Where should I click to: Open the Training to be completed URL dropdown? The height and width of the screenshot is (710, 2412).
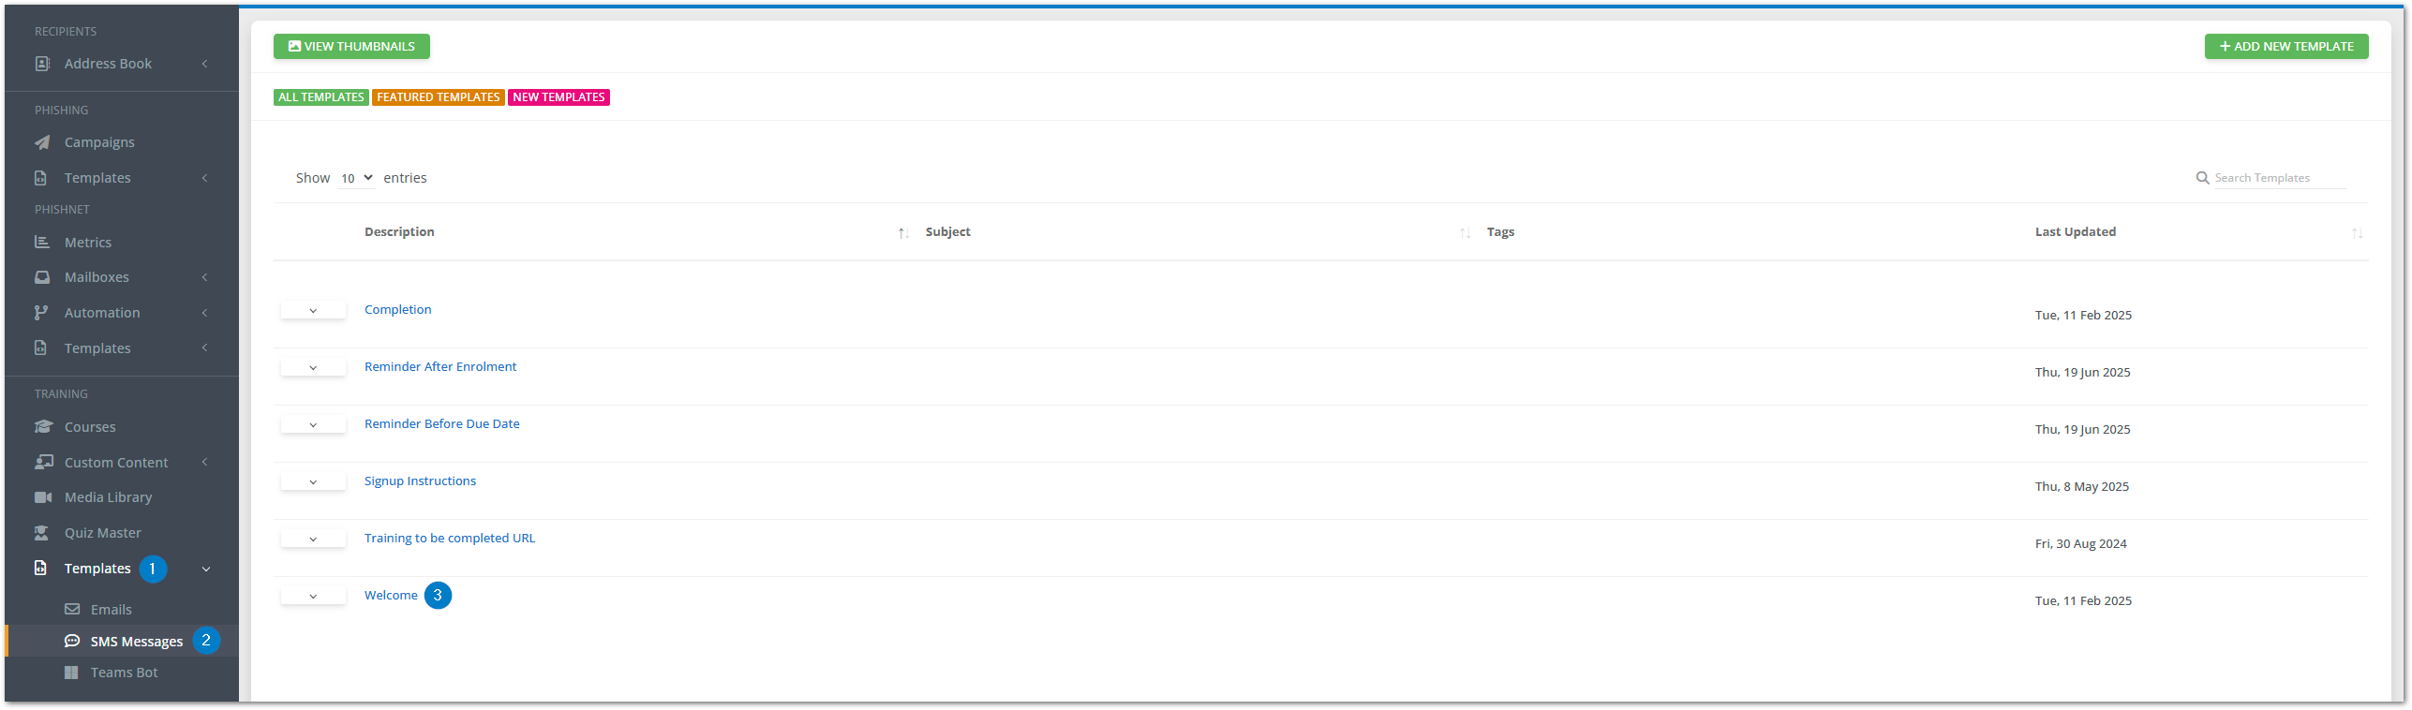(313, 540)
